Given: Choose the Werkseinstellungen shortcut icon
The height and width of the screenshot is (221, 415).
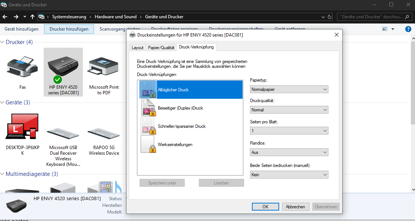Looking at the screenshot, I should [x=148, y=144].
